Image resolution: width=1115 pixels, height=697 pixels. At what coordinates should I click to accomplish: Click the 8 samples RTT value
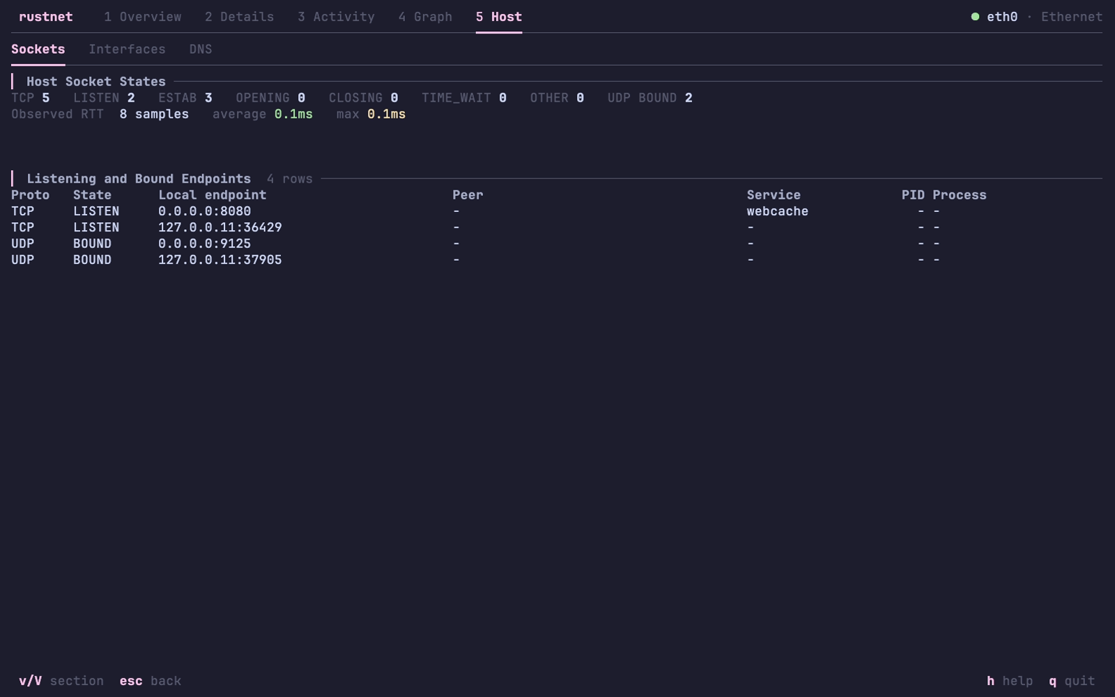tap(154, 114)
